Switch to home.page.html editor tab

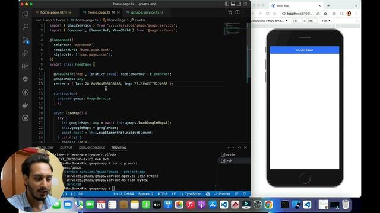(x=54, y=12)
